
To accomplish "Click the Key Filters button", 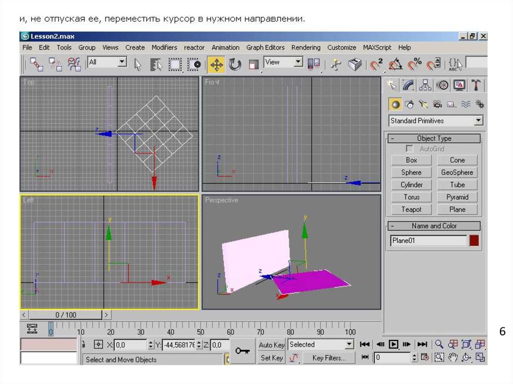I will point(329,358).
